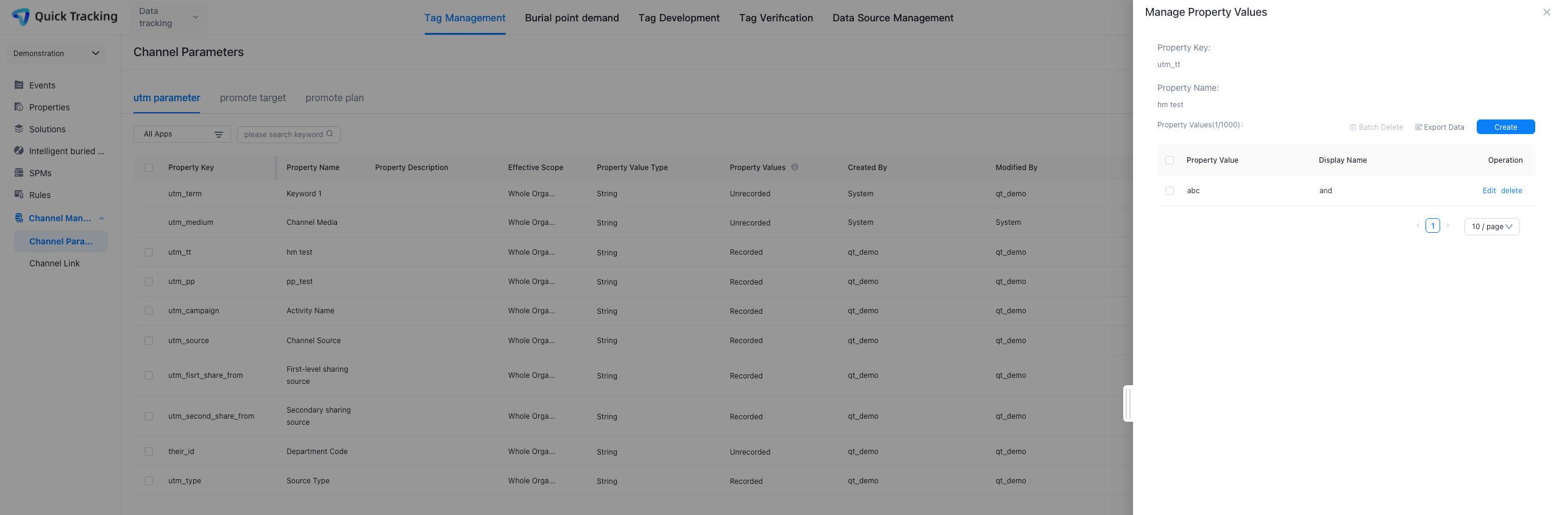Click 'Source Type' property name

click(308, 481)
